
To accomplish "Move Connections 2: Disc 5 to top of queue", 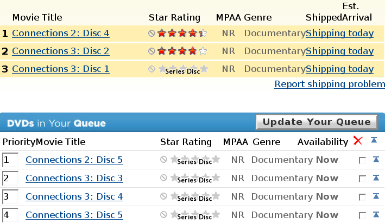I will point(374,160).
